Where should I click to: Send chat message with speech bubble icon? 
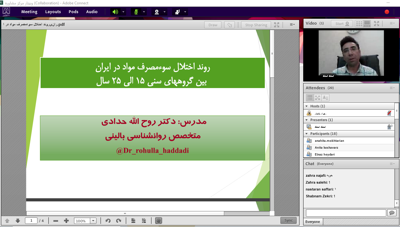[x=391, y=213]
